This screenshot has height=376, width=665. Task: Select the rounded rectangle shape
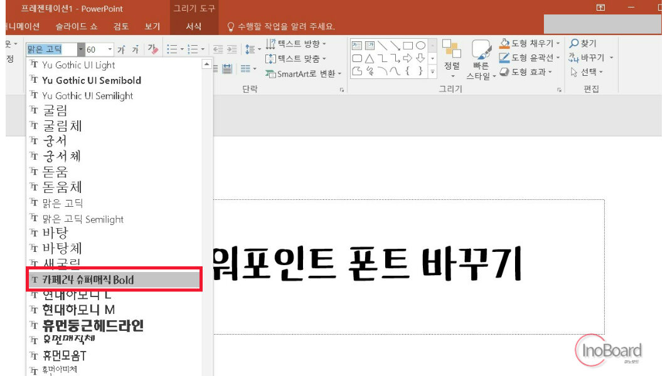[357, 58]
